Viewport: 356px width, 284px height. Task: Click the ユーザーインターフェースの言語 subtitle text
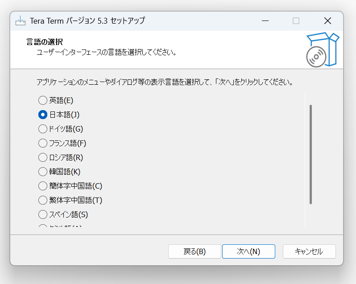pyautogui.click(x=107, y=53)
